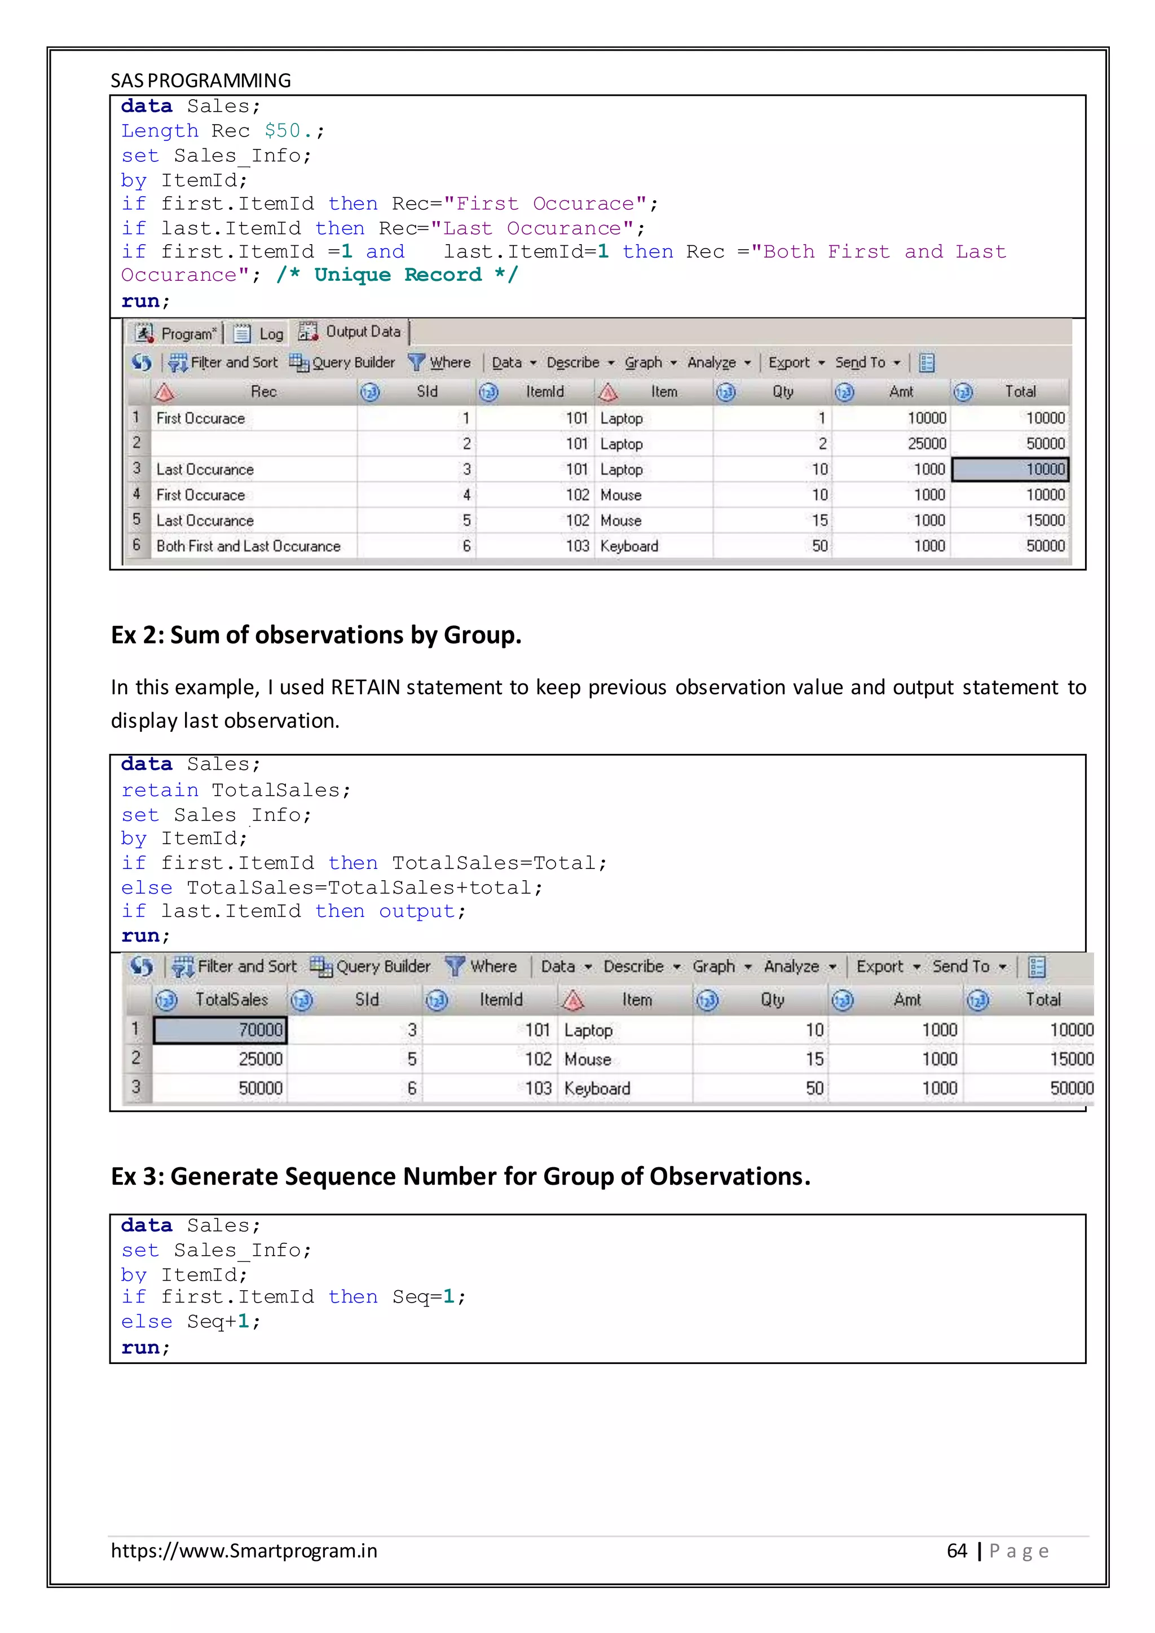Expand the Graph dropdown in upper toolbar
Image resolution: width=1155 pixels, height=1633 pixels.
650,363
